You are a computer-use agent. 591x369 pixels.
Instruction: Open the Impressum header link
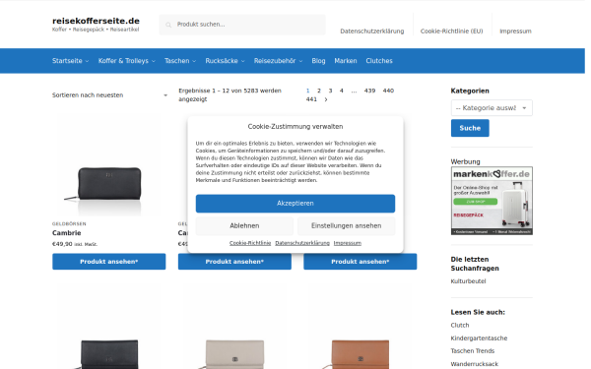pyautogui.click(x=515, y=31)
